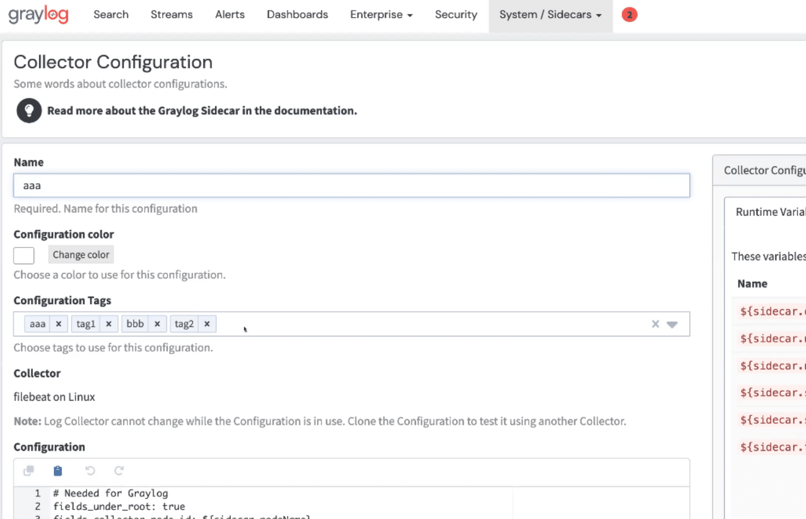806x519 pixels.
Task: Open the System / Sidecars menu
Action: 550,15
